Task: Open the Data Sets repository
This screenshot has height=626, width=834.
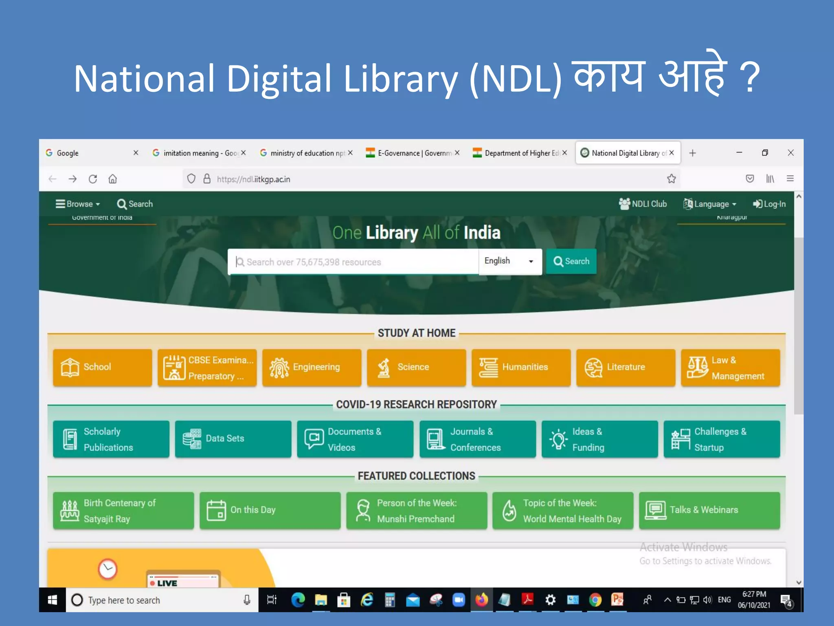Action: (x=233, y=439)
